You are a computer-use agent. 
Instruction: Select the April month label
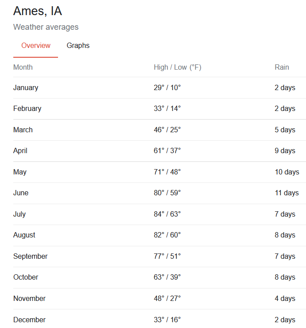pos(20,151)
